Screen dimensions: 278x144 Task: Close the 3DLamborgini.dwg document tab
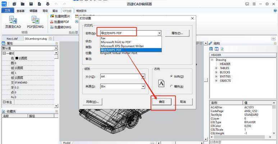click(50, 39)
